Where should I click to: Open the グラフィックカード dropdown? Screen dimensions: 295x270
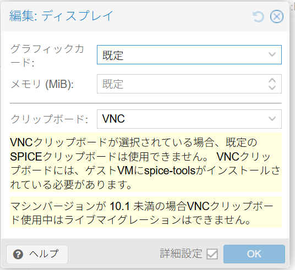[x=272, y=54]
